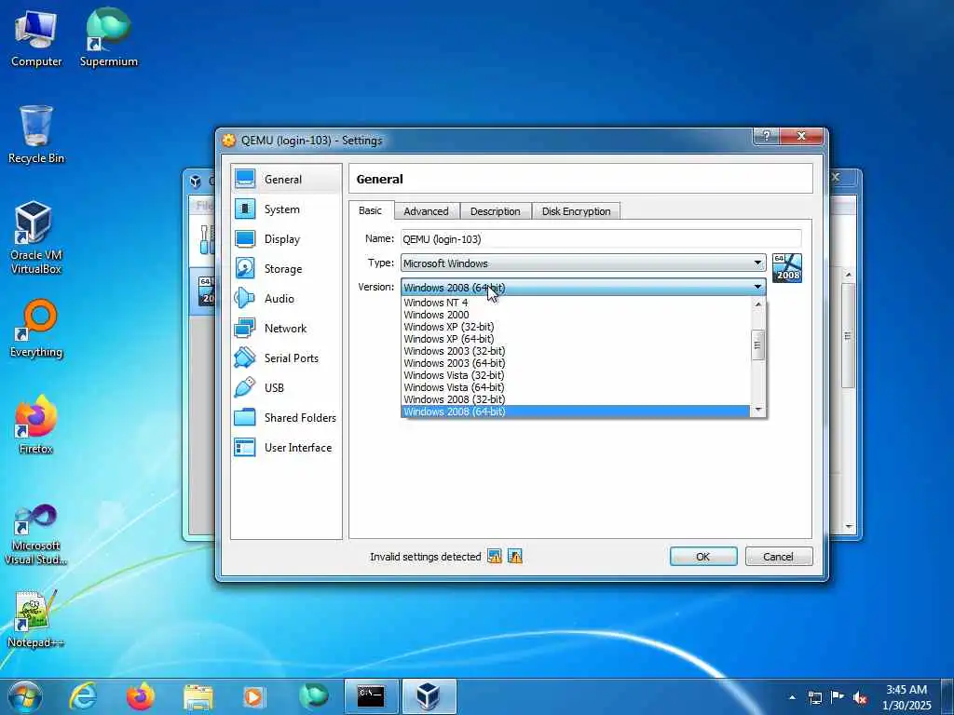Open the Network settings category
This screenshot has width=954, height=715.
tap(286, 329)
